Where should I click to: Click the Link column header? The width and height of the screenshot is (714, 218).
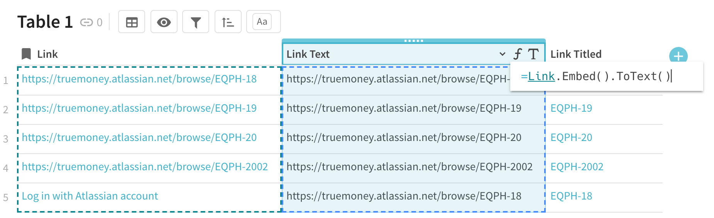[x=47, y=54]
